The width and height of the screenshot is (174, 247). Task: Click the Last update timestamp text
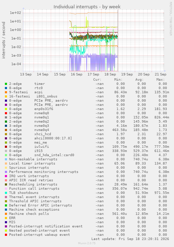coord(130,239)
